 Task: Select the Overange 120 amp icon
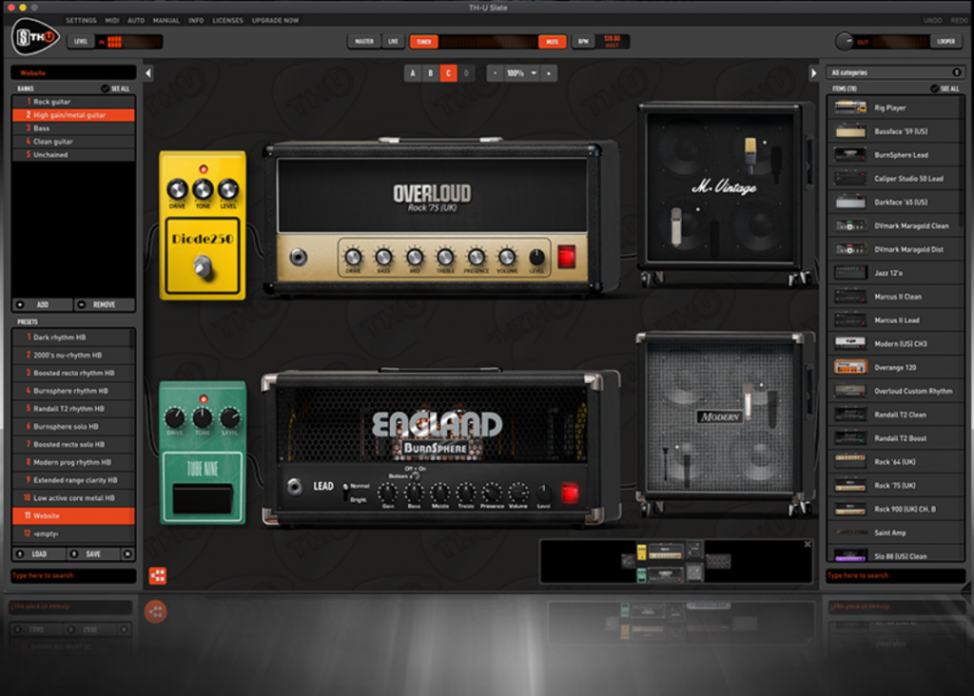pos(850,367)
